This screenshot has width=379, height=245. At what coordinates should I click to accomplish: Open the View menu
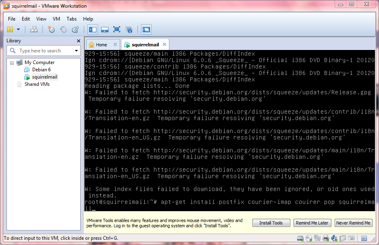coord(41,19)
